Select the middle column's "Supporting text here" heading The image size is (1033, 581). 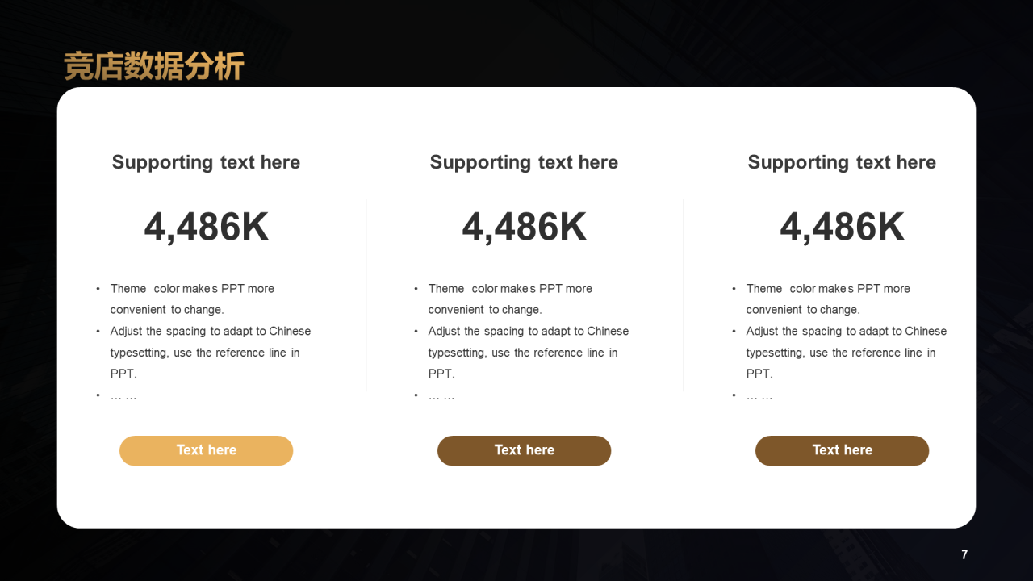coord(524,162)
